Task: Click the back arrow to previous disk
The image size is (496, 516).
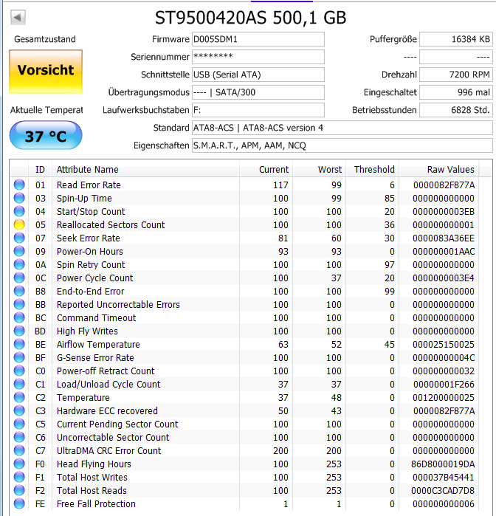Action: click(18, 17)
